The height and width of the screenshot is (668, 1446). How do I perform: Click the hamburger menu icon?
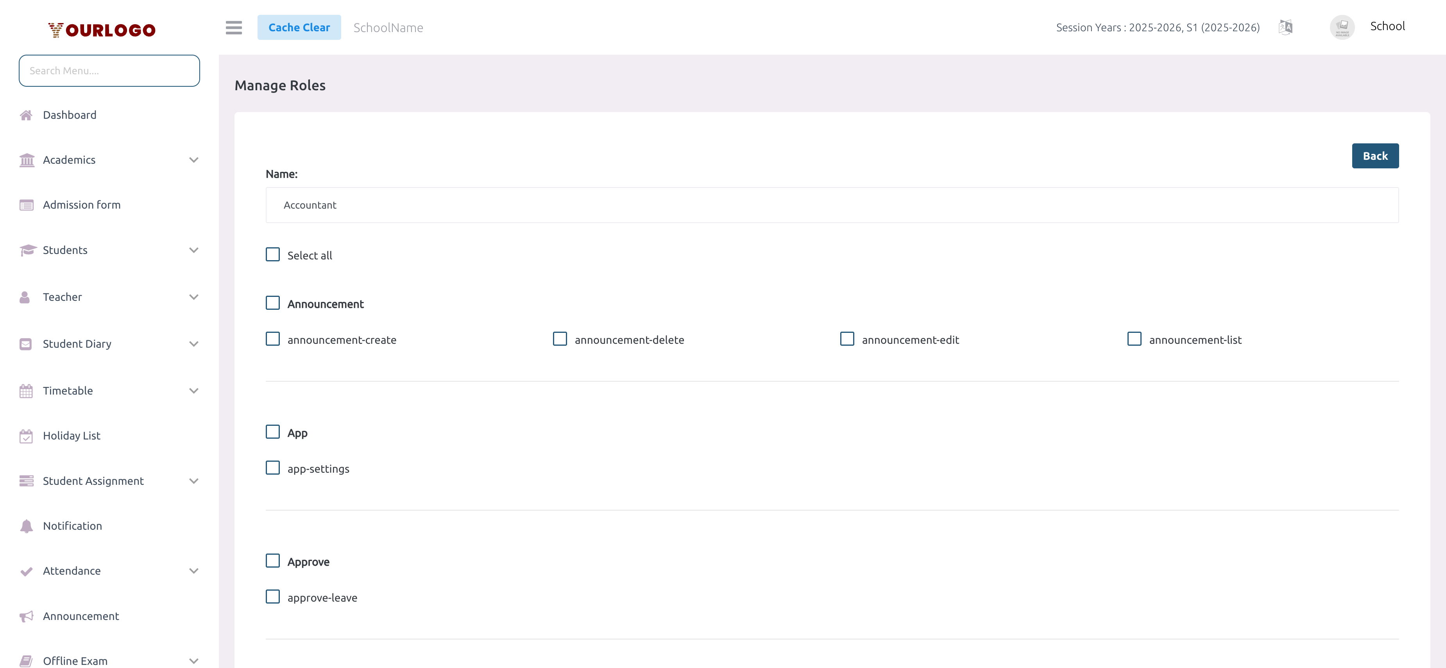click(x=234, y=27)
